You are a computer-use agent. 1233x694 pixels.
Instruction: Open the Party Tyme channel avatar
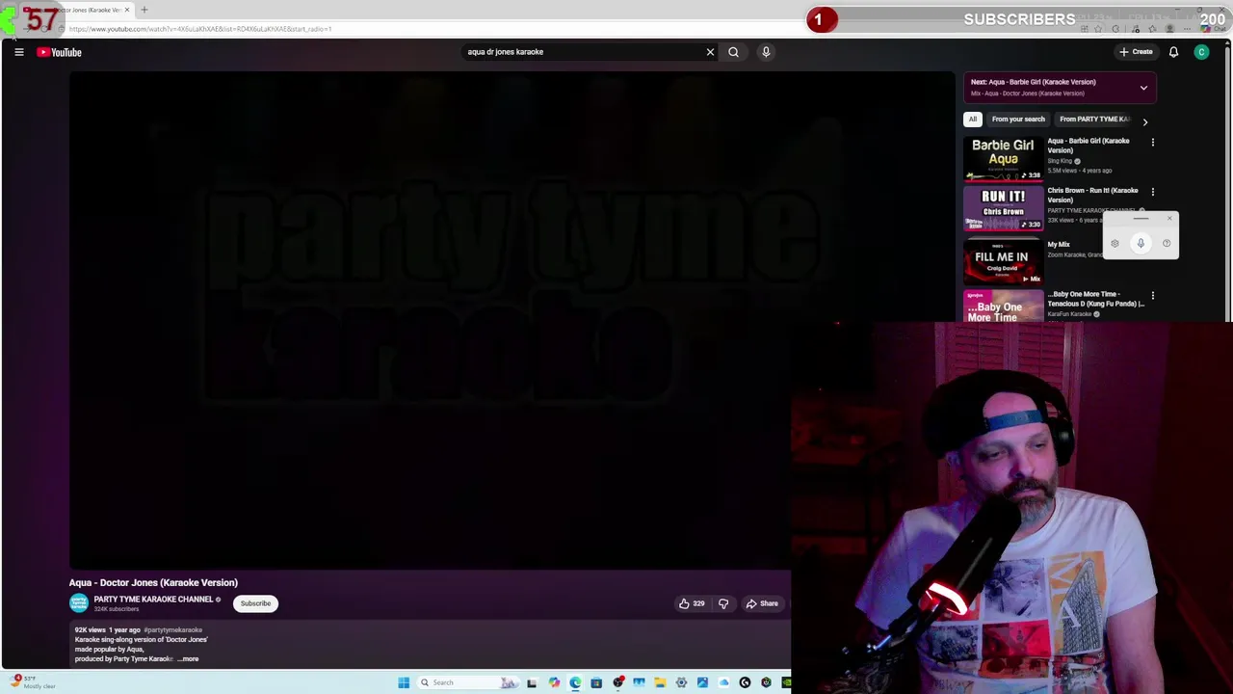(x=79, y=603)
